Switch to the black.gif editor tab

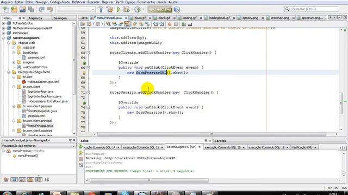140,18
